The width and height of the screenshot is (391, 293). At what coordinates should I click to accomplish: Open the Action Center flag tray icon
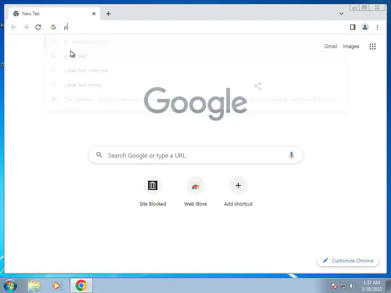pyautogui.click(x=334, y=286)
